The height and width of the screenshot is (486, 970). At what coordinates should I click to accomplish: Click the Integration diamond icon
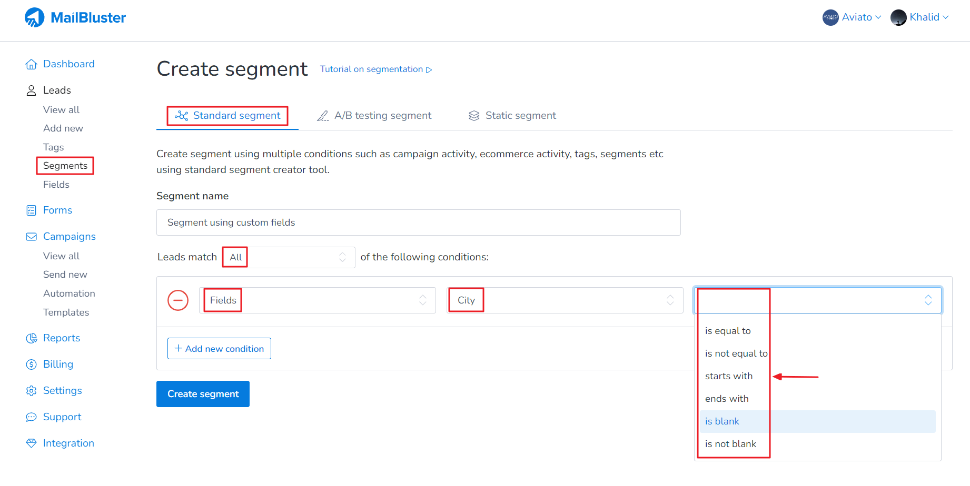[32, 443]
